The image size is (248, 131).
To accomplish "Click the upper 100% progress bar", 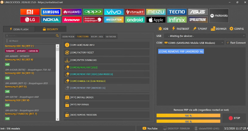I will click(x=188, y=116).
